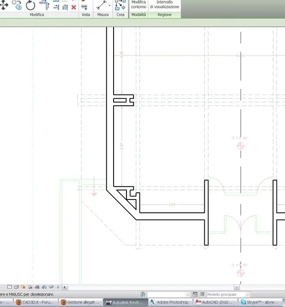
Task: Select the Rotate tool icon
Action: pos(30,5)
